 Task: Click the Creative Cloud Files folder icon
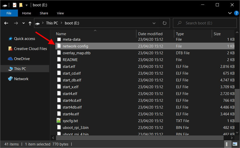(10, 49)
